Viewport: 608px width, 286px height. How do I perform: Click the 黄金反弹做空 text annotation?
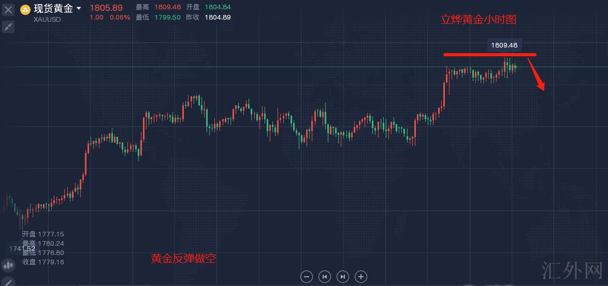(x=183, y=259)
